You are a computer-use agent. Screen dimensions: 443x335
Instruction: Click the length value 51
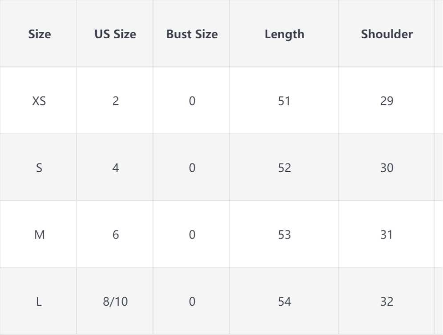(284, 101)
